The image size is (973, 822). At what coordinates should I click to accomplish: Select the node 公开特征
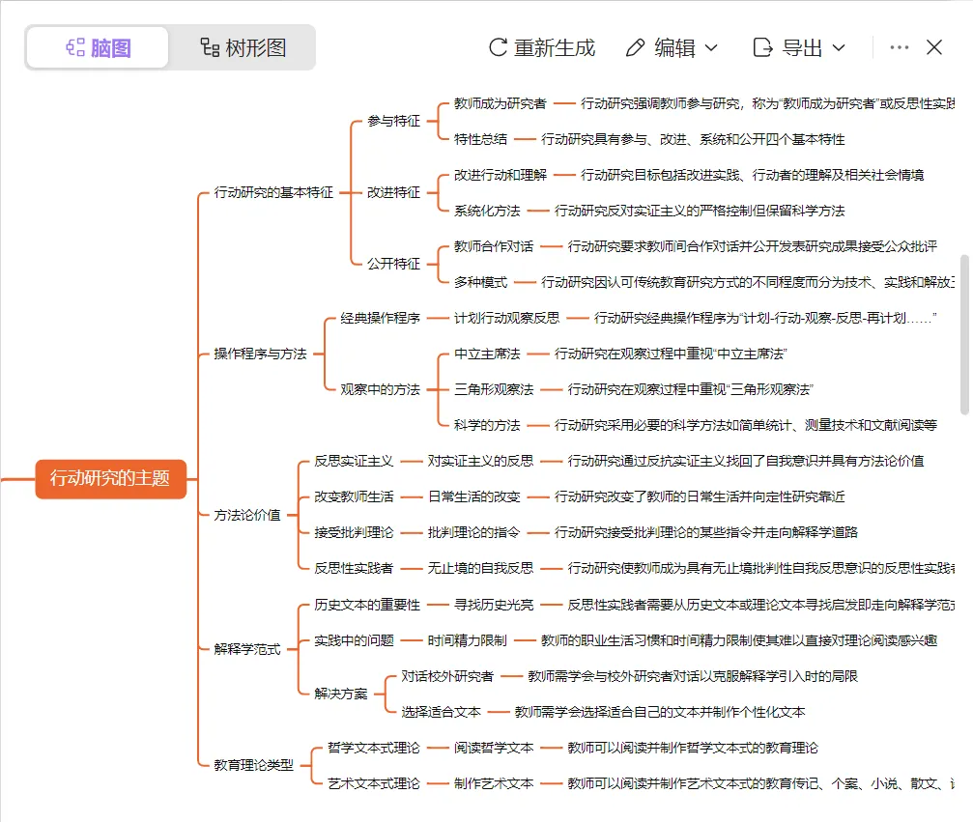(x=393, y=265)
